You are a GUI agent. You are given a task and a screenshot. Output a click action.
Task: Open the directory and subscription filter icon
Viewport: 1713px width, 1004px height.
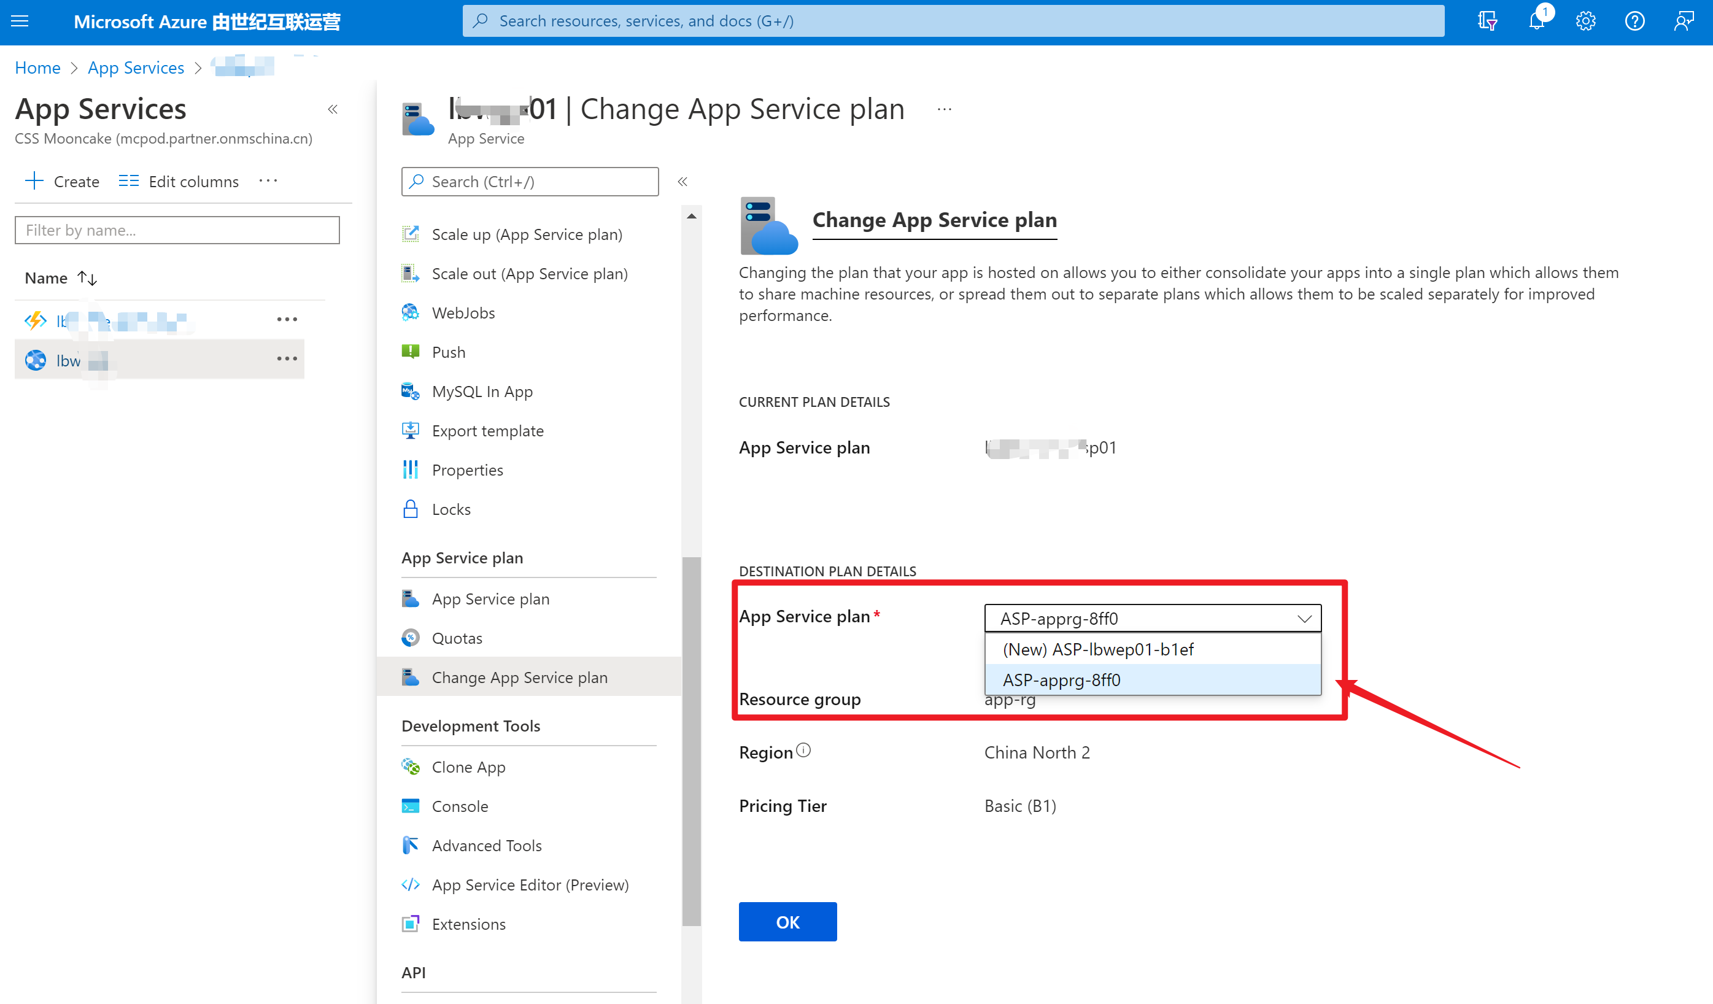(x=1487, y=21)
